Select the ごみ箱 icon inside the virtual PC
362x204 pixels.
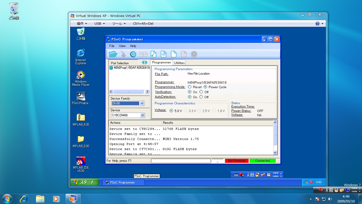pos(81,34)
